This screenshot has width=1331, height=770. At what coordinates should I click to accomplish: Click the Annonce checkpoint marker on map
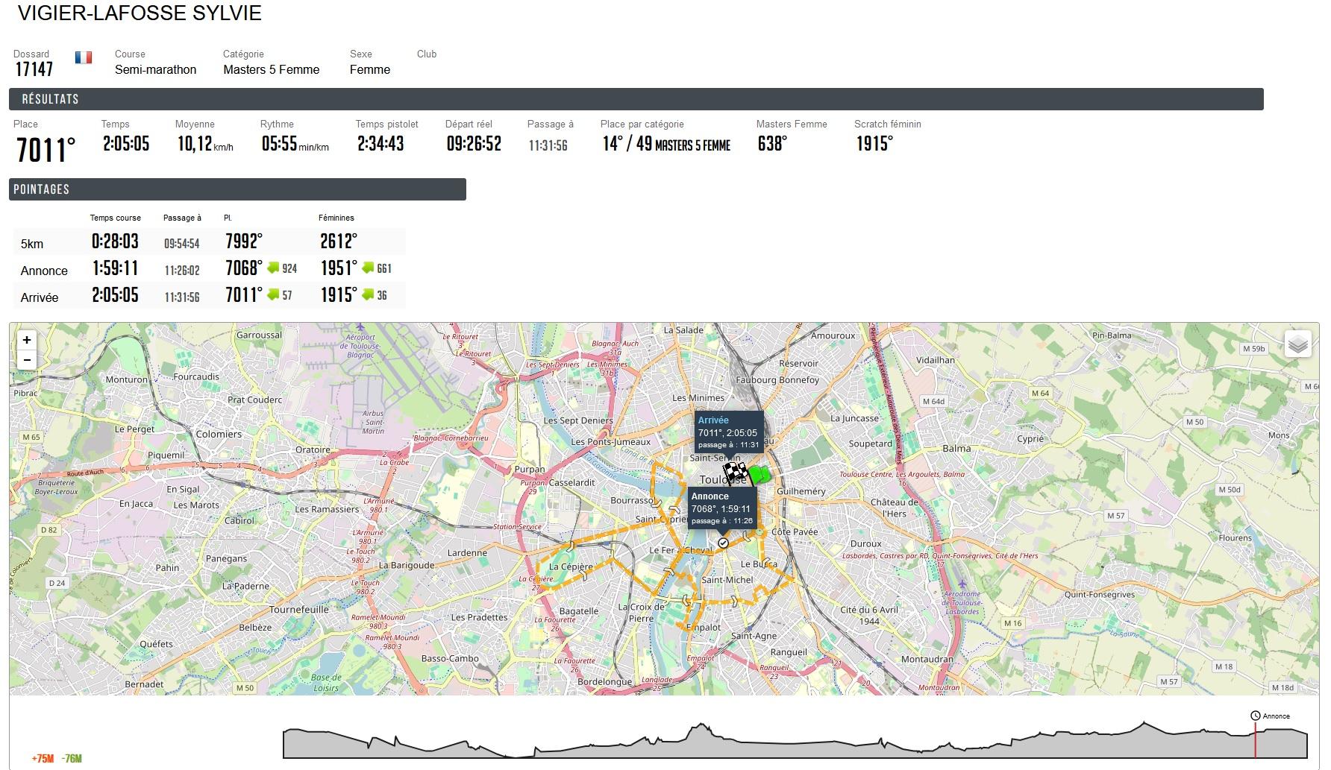tap(723, 543)
